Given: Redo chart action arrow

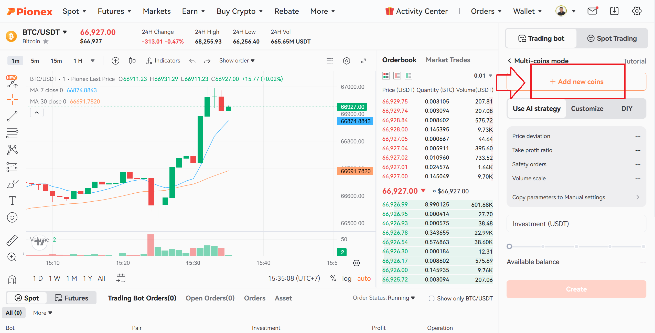Looking at the screenshot, I should coord(207,61).
